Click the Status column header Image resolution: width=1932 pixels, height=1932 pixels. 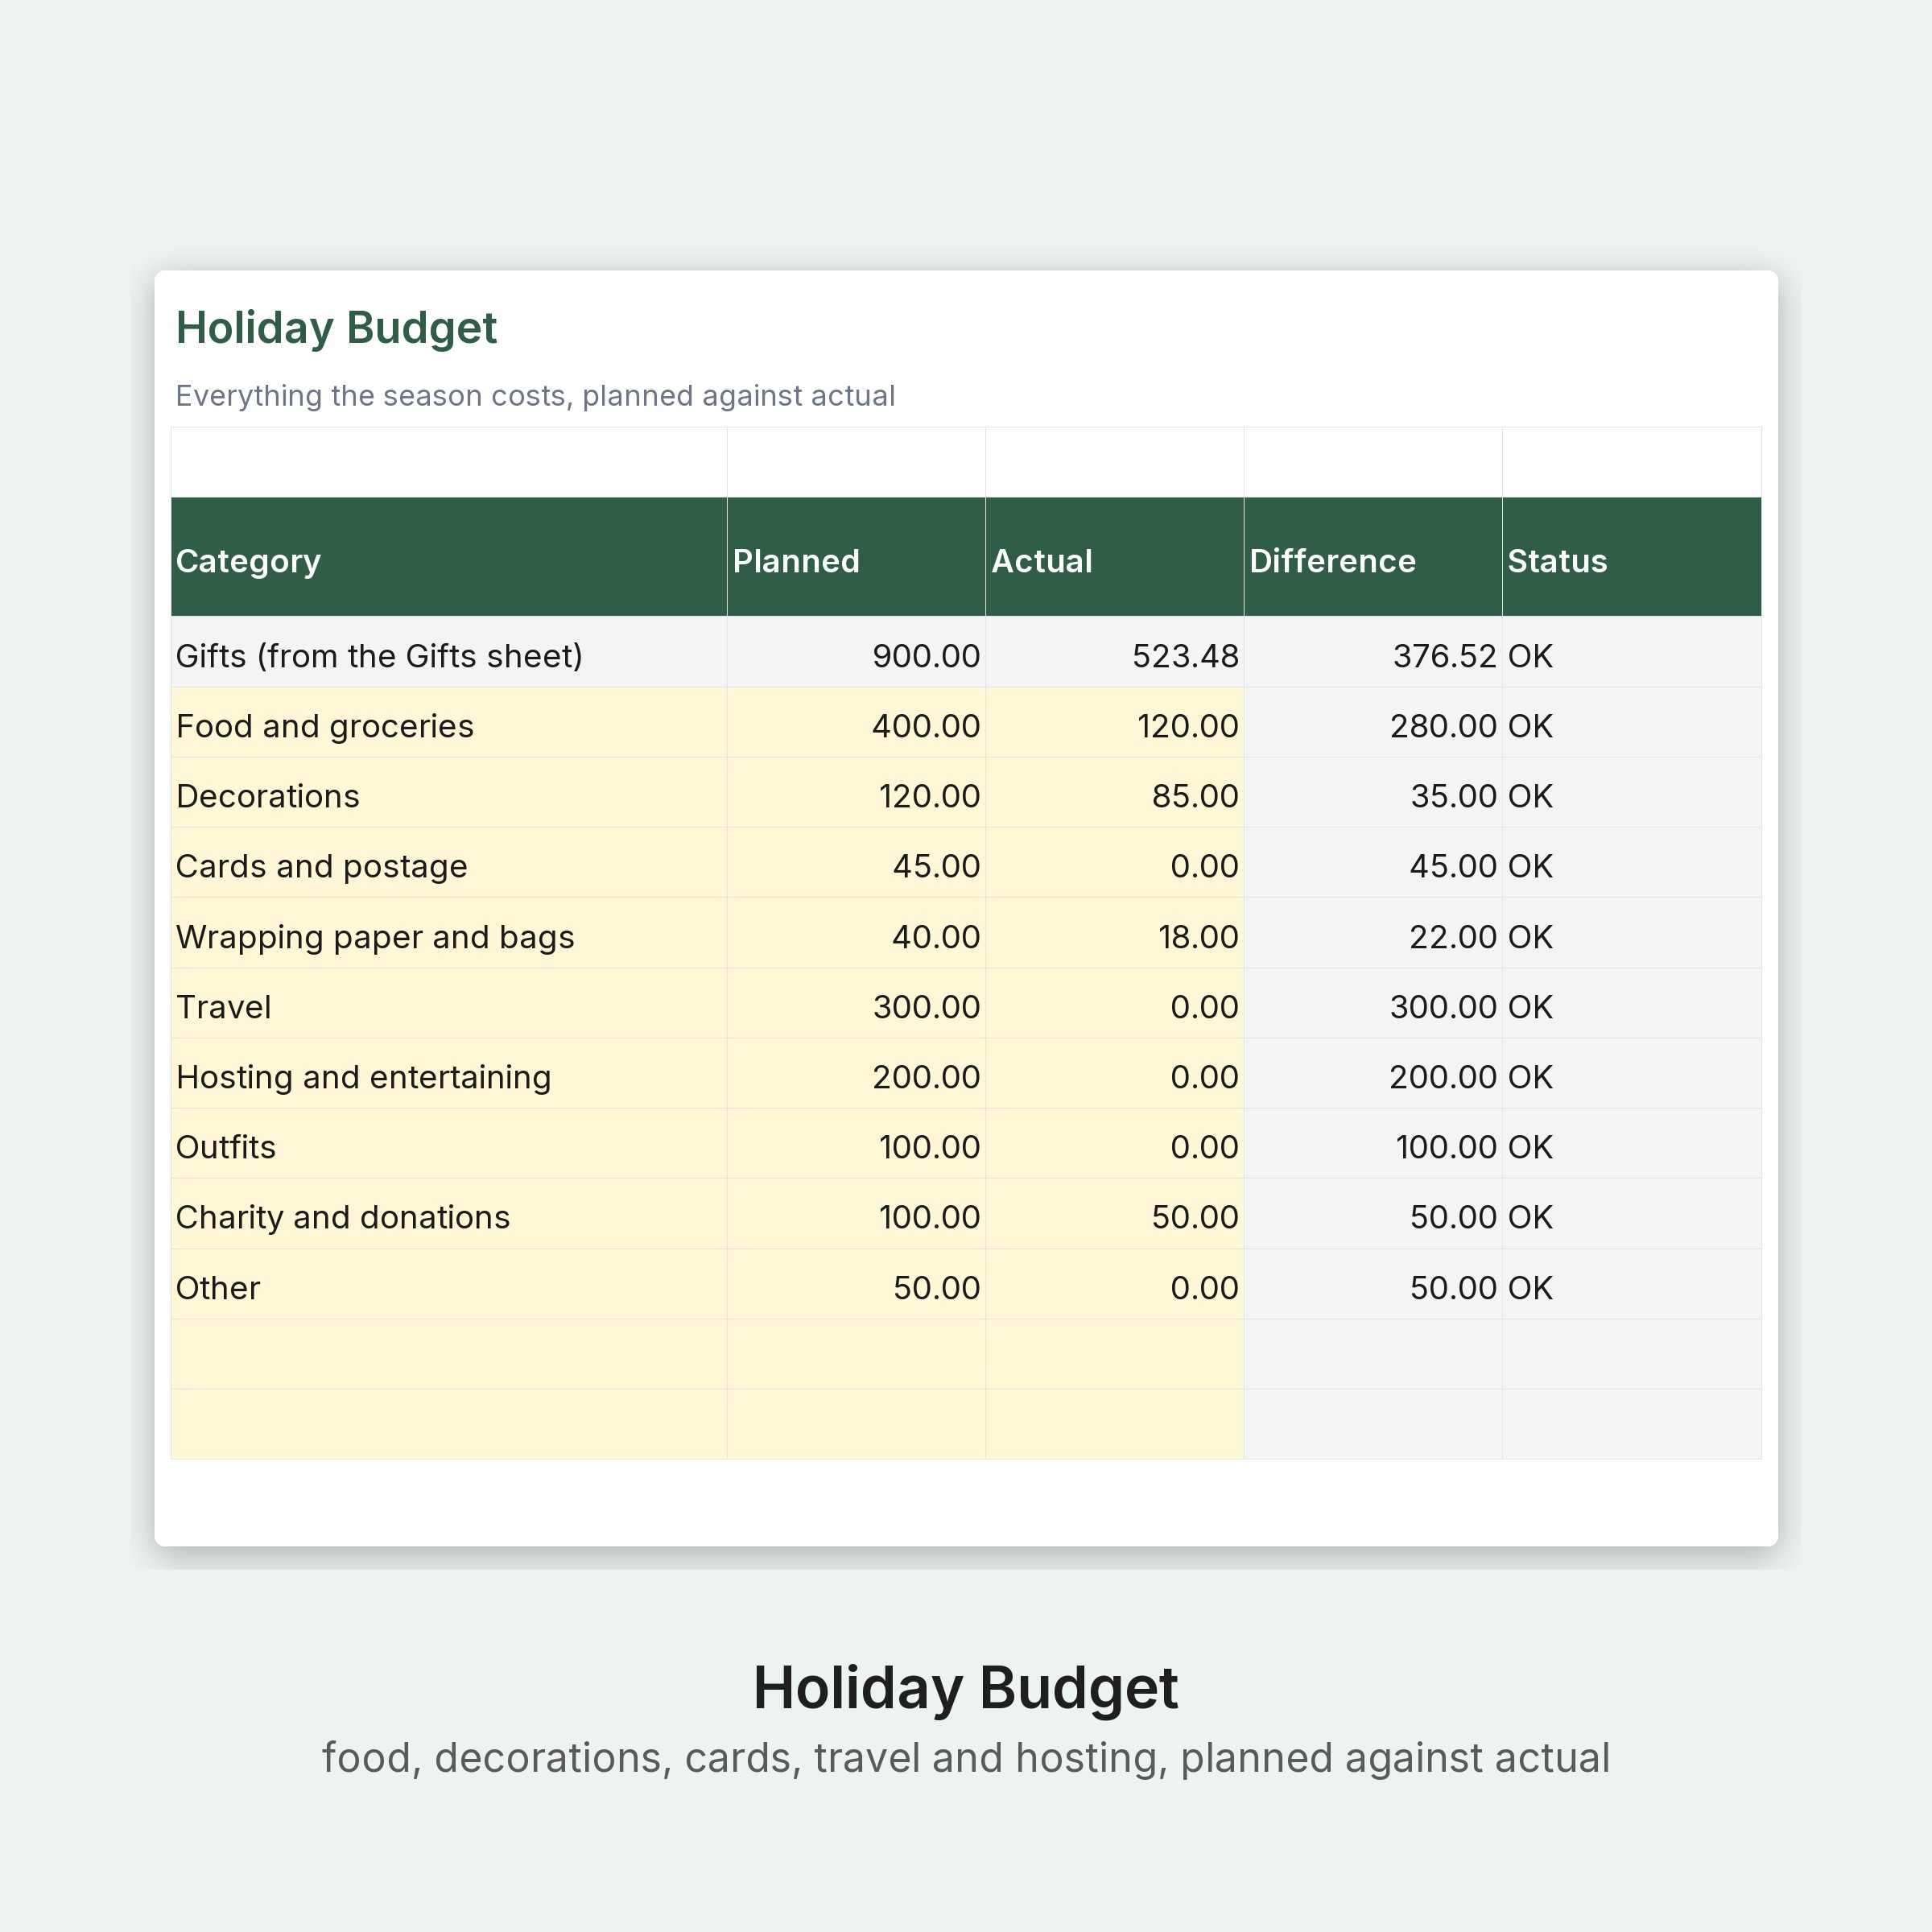click(1632, 556)
